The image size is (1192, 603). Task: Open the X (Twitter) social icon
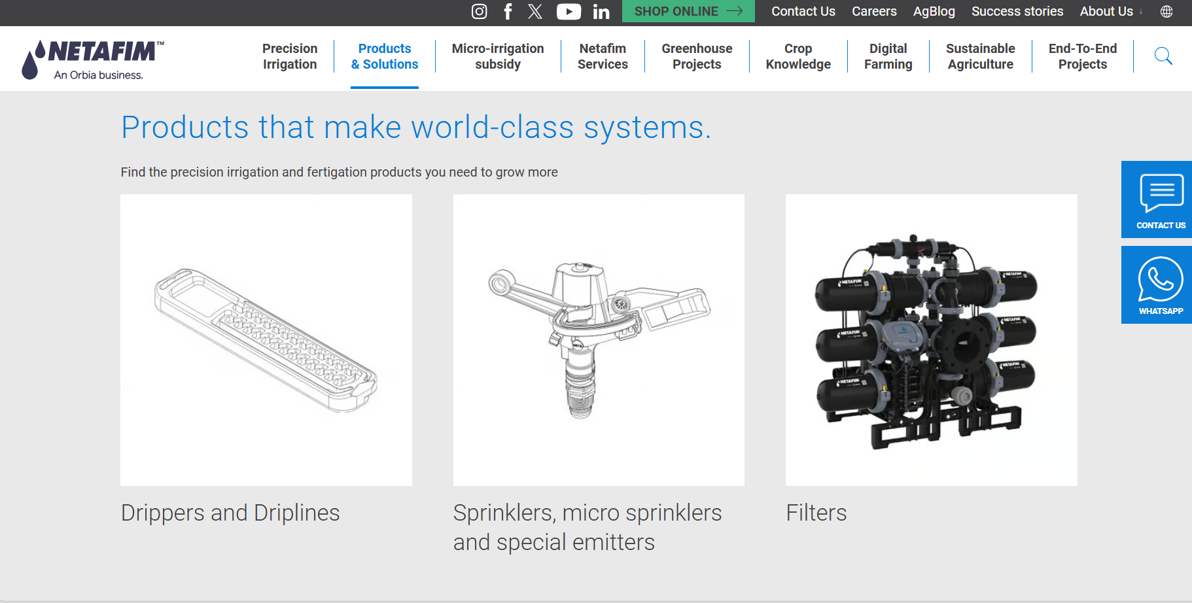(x=535, y=12)
